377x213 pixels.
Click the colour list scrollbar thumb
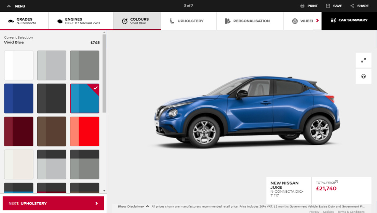tap(104, 73)
